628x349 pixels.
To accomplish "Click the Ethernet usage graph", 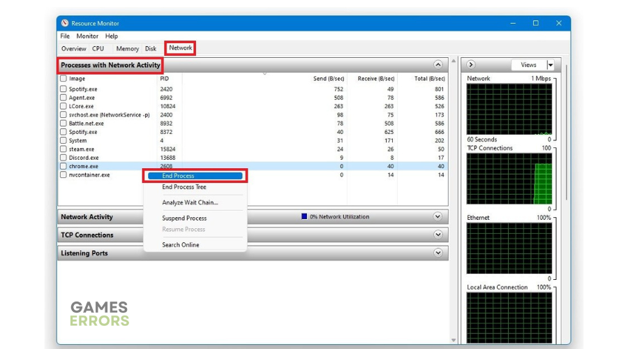I will (509, 248).
